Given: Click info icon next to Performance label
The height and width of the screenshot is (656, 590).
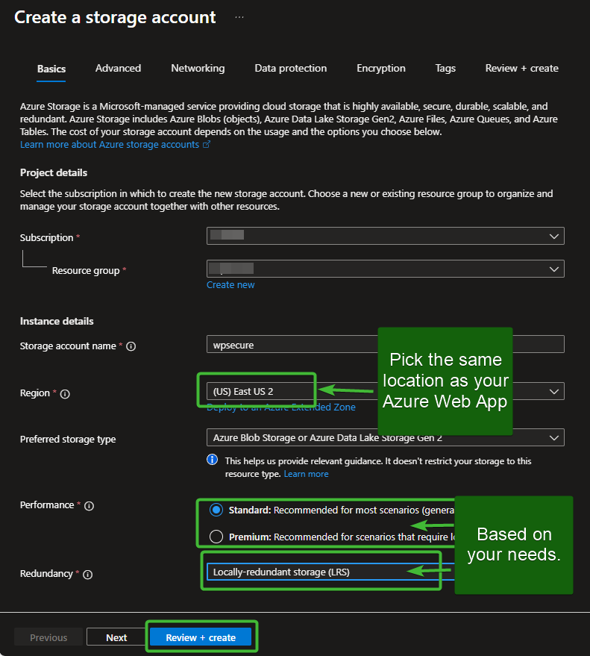Looking at the screenshot, I should [x=89, y=506].
